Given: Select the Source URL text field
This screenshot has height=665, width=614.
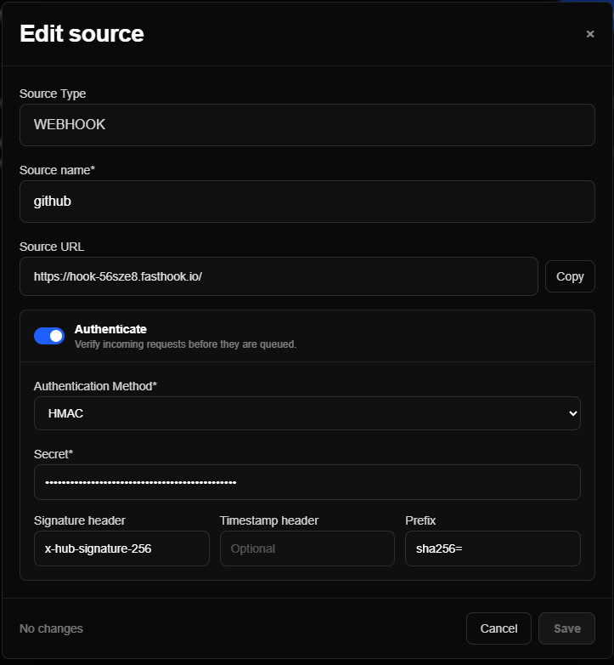Looking at the screenshot, I should coord(279,276).
